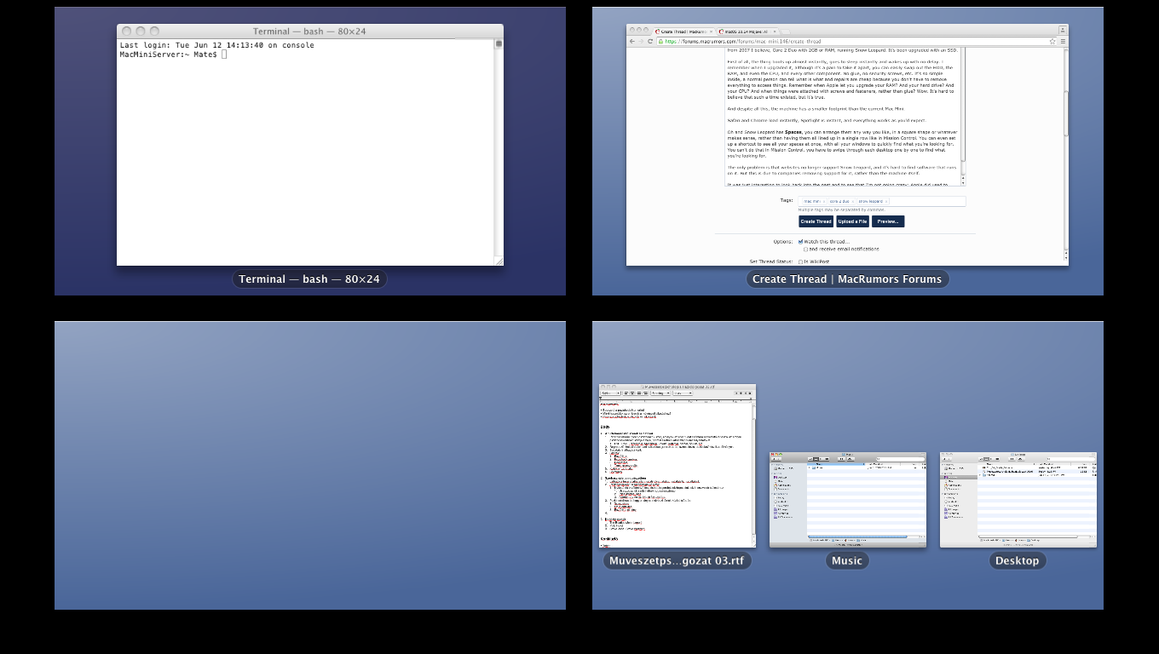The width and height of the screenshot is (1159, 654).
Task: Click the thread message text area
Action: click(x=844, y=115)
